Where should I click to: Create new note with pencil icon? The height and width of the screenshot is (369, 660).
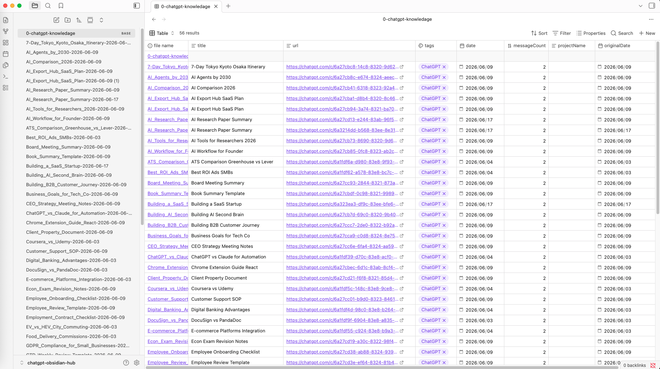tap(56, 20)
